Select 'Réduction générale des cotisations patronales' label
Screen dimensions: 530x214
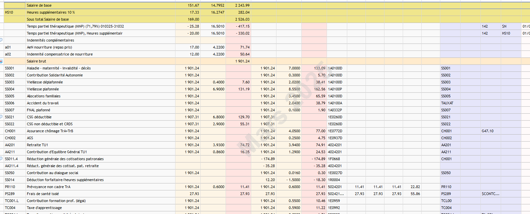(65, 159)
